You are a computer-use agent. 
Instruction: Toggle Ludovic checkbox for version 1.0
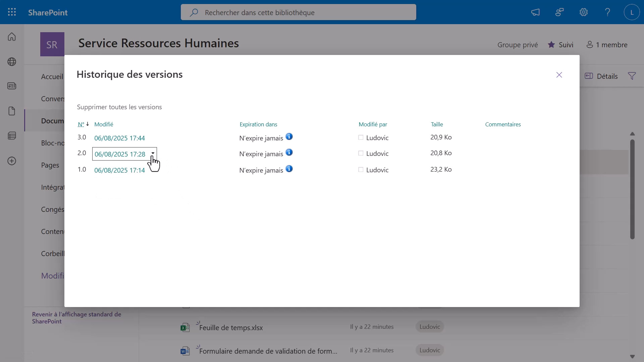pyautogui.click(x=361, y=170)
